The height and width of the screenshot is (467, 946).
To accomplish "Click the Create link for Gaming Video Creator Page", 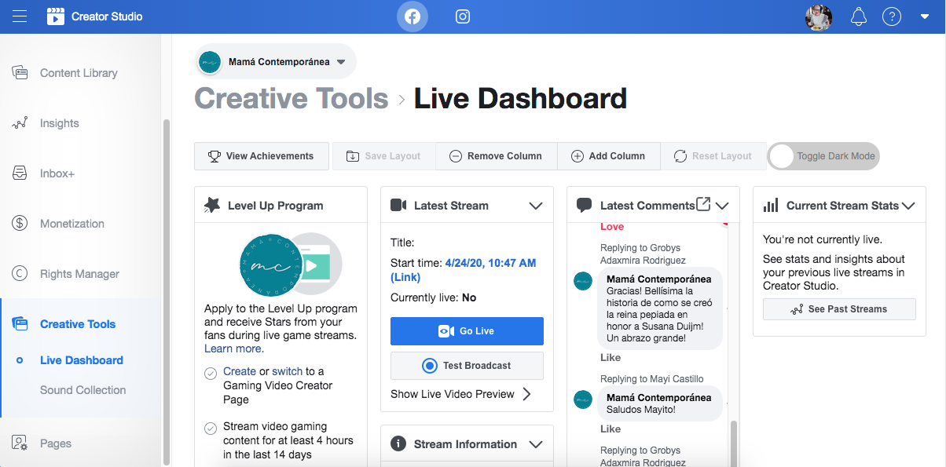I will [240, 371].
